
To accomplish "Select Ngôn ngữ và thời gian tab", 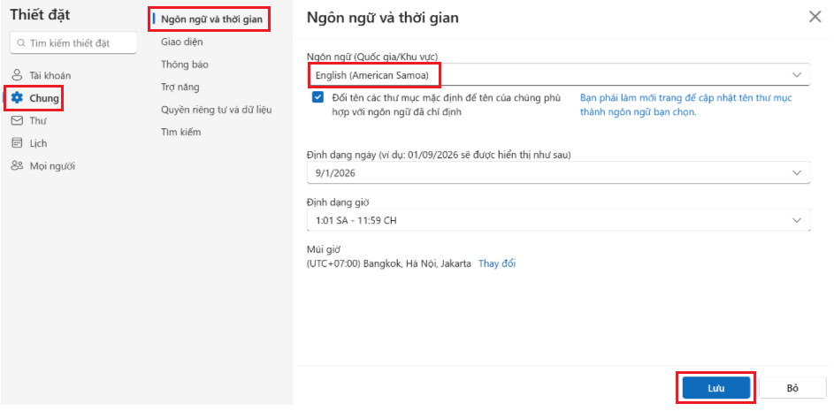I will click(x=211, y=19).
